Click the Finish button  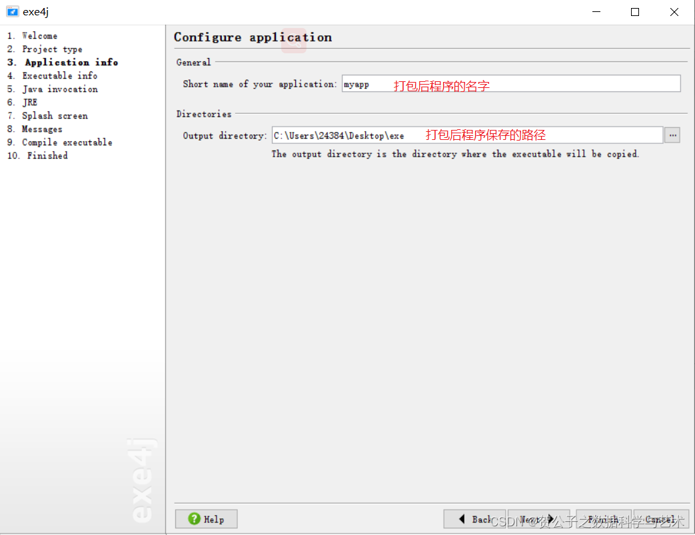[x=604, y=519]
